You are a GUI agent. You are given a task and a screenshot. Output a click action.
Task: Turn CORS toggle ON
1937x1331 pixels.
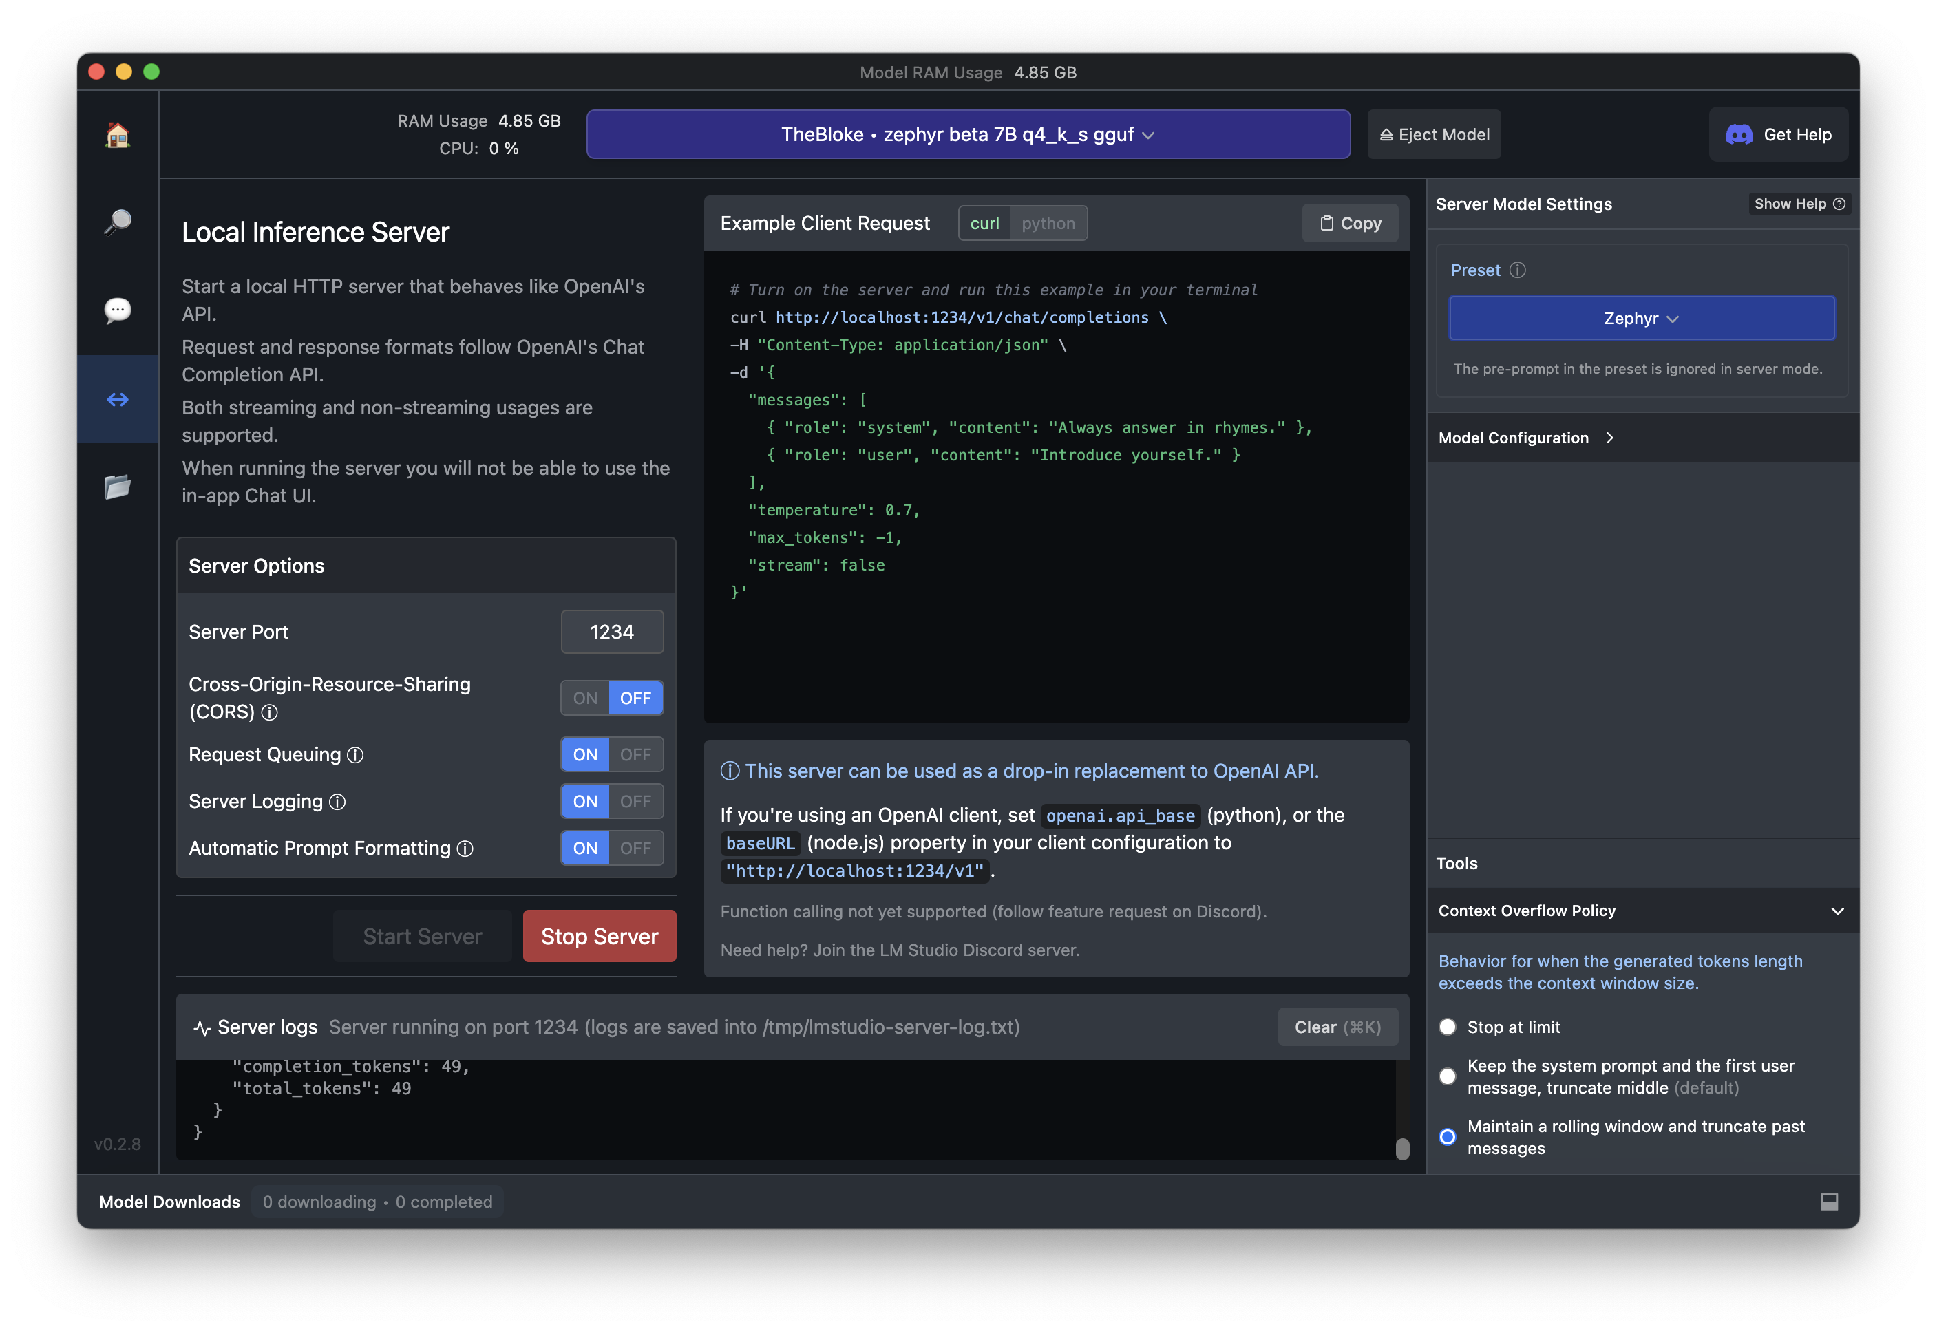coord(585,698)
